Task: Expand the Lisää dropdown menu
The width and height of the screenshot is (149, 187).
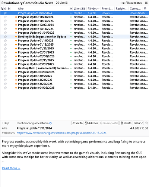Action: 138,123
